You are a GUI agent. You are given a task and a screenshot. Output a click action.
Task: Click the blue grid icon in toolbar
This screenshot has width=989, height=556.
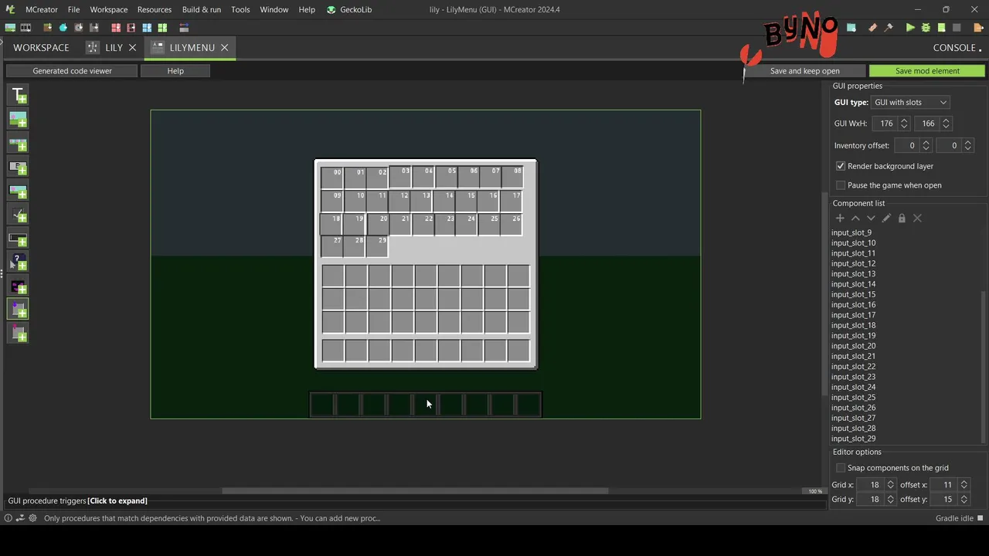click(x=147, y=28)
